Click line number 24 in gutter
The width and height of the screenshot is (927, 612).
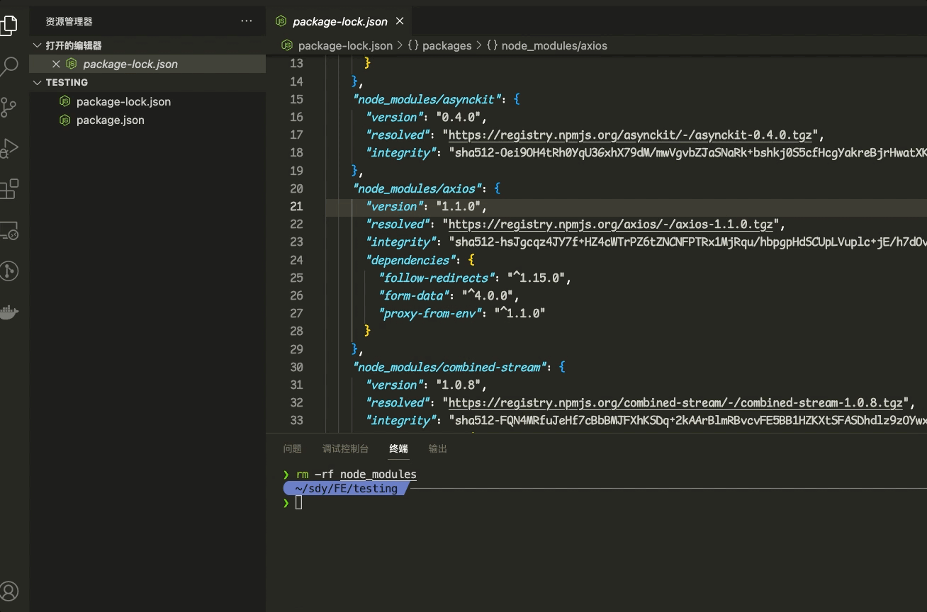tap(296, 260)
